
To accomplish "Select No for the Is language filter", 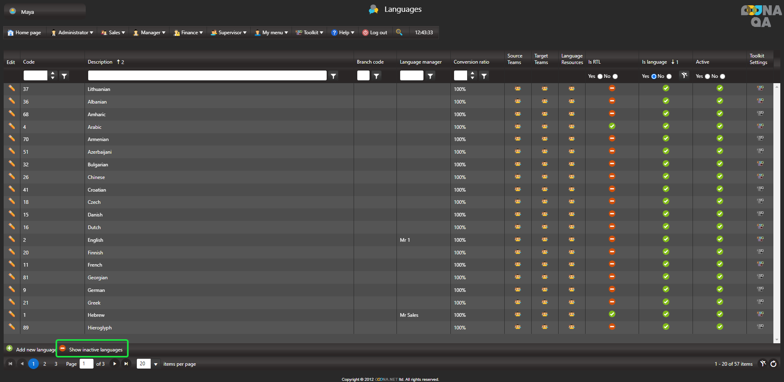I will 669,76.
